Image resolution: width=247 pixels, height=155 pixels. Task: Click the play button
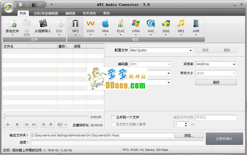click(x=8, y=125)
